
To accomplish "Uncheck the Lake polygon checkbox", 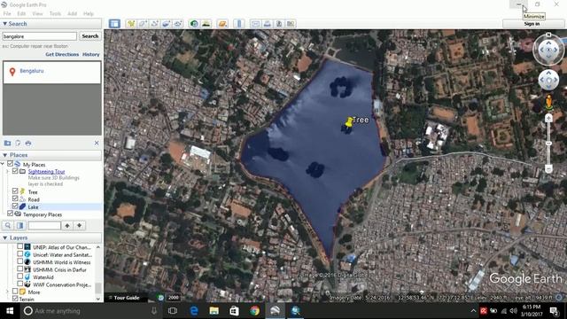I will pos(15,206).
